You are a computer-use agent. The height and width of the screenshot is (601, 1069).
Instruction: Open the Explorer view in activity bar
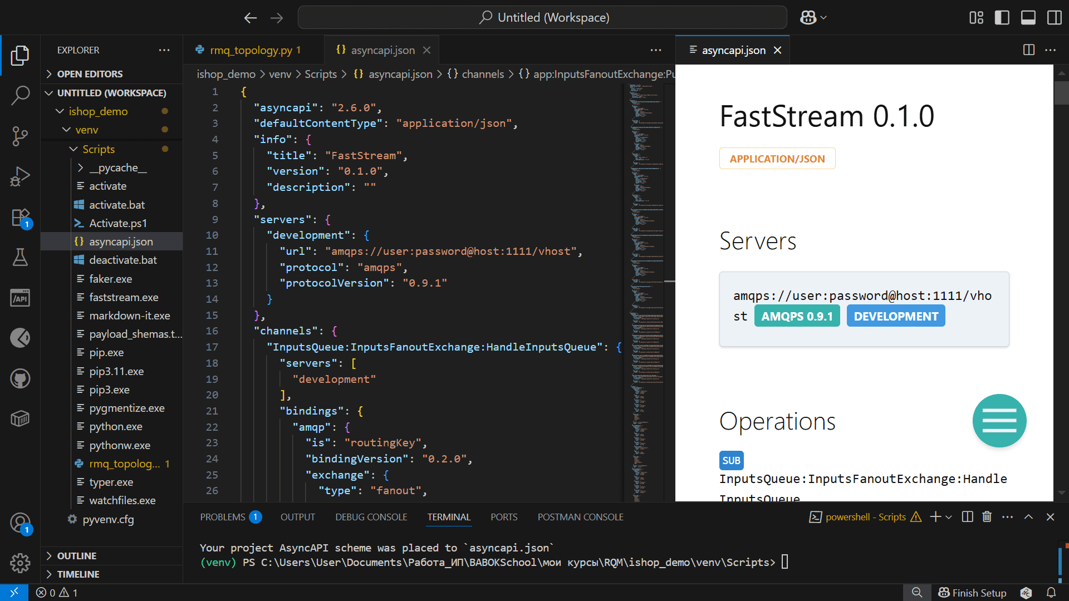click(20, 55)
